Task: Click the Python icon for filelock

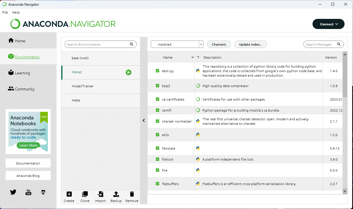Action: click(198, 159)
